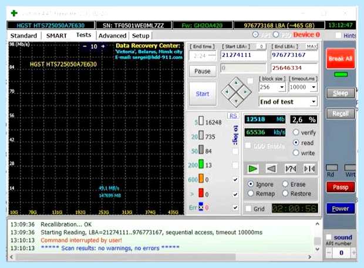Select the backward scan arrow icon
This screenshot has width=364, height=268.
click(x=271, y=169)
